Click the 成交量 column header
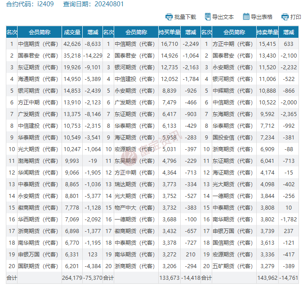 pos(72,32)
